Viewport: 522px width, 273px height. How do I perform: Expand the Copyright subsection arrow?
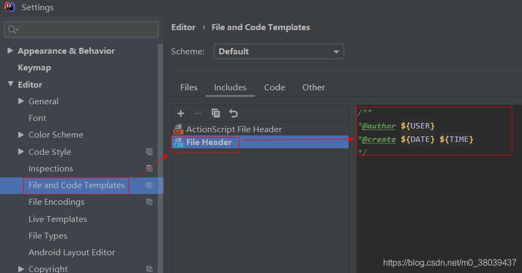[21, 269]
